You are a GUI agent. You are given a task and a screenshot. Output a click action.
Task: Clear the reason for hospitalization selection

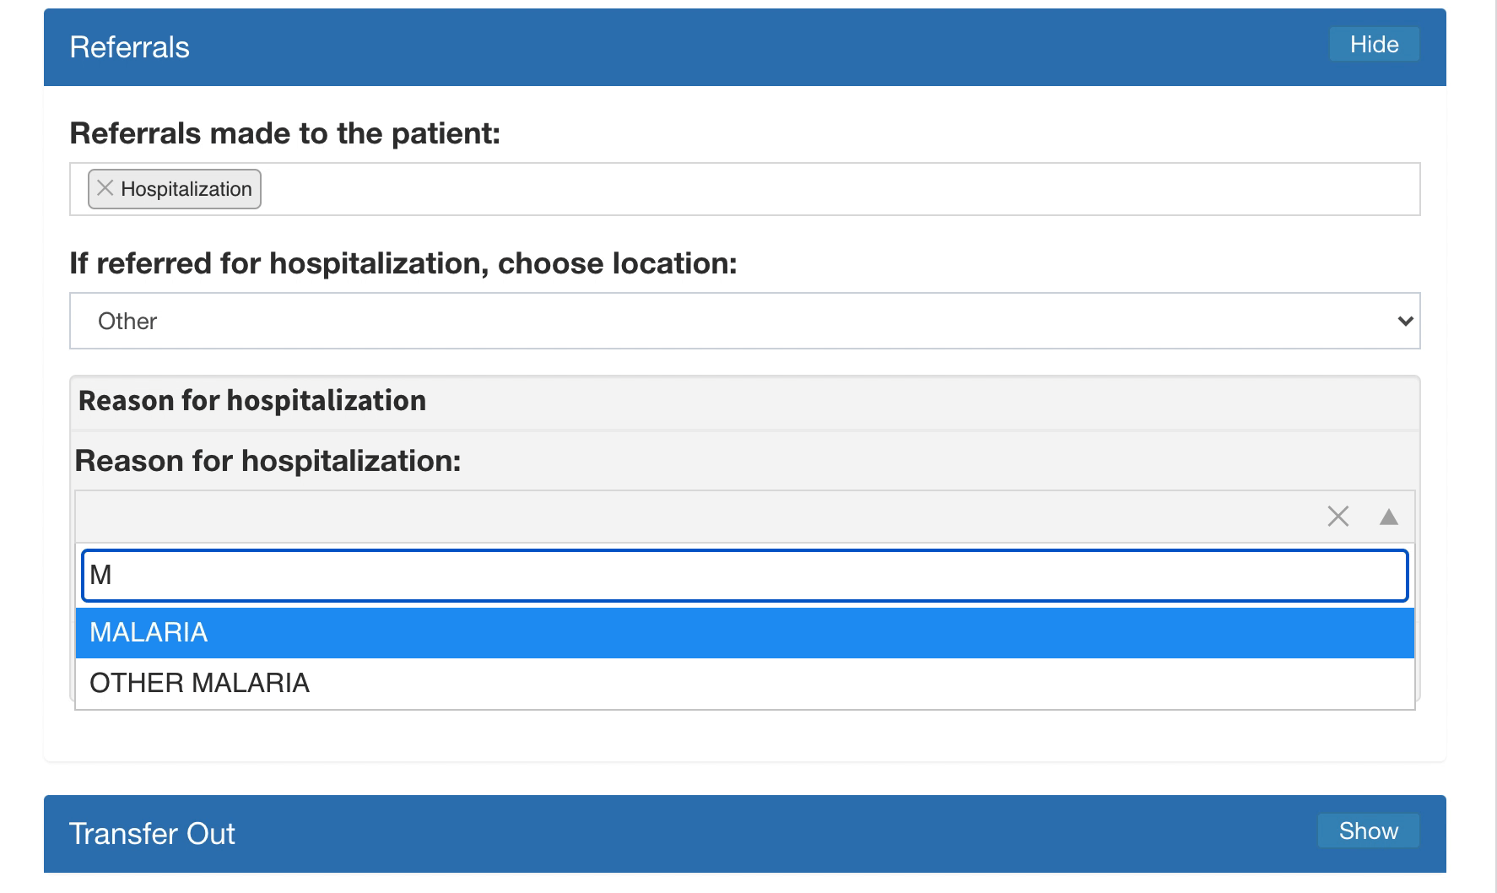1338,516
